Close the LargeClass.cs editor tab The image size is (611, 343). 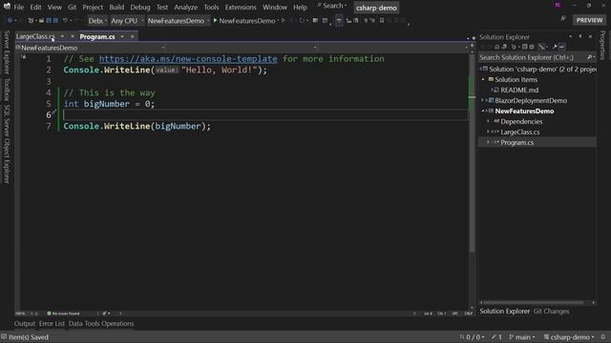pos(73,36)
